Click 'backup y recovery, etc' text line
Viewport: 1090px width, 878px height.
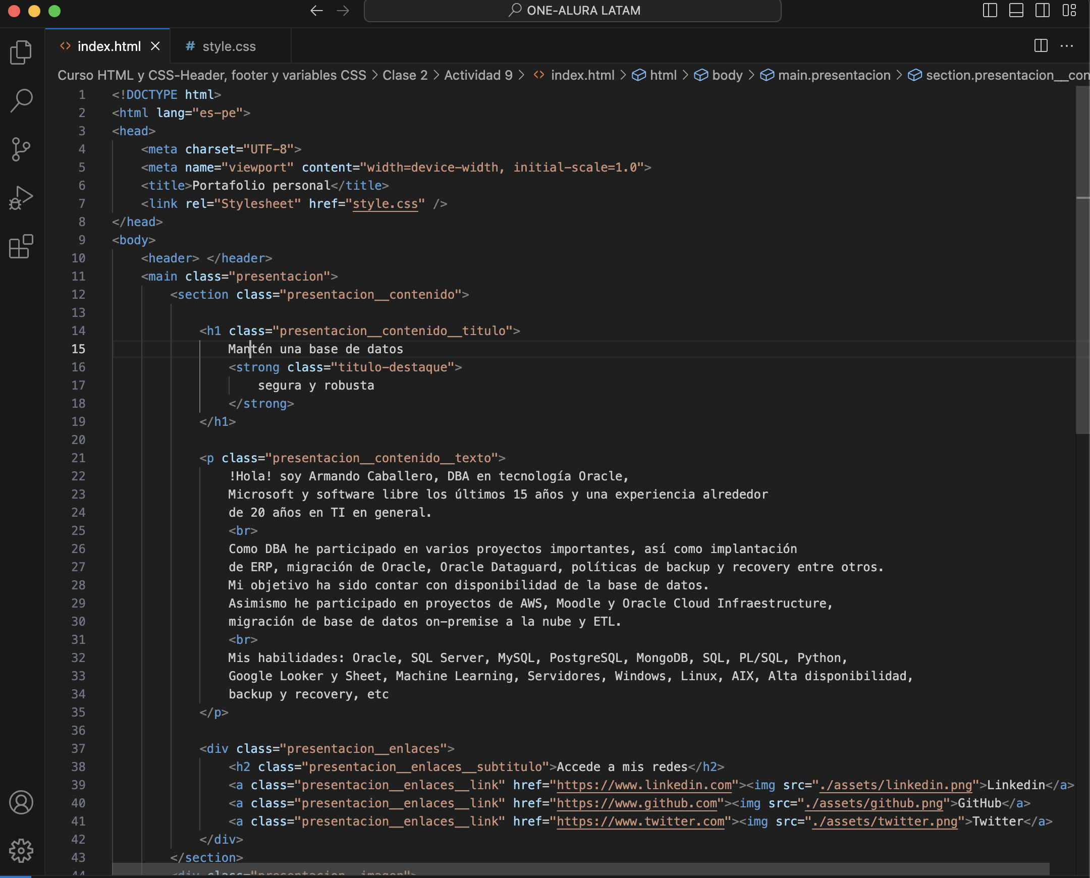coord(308,694)
